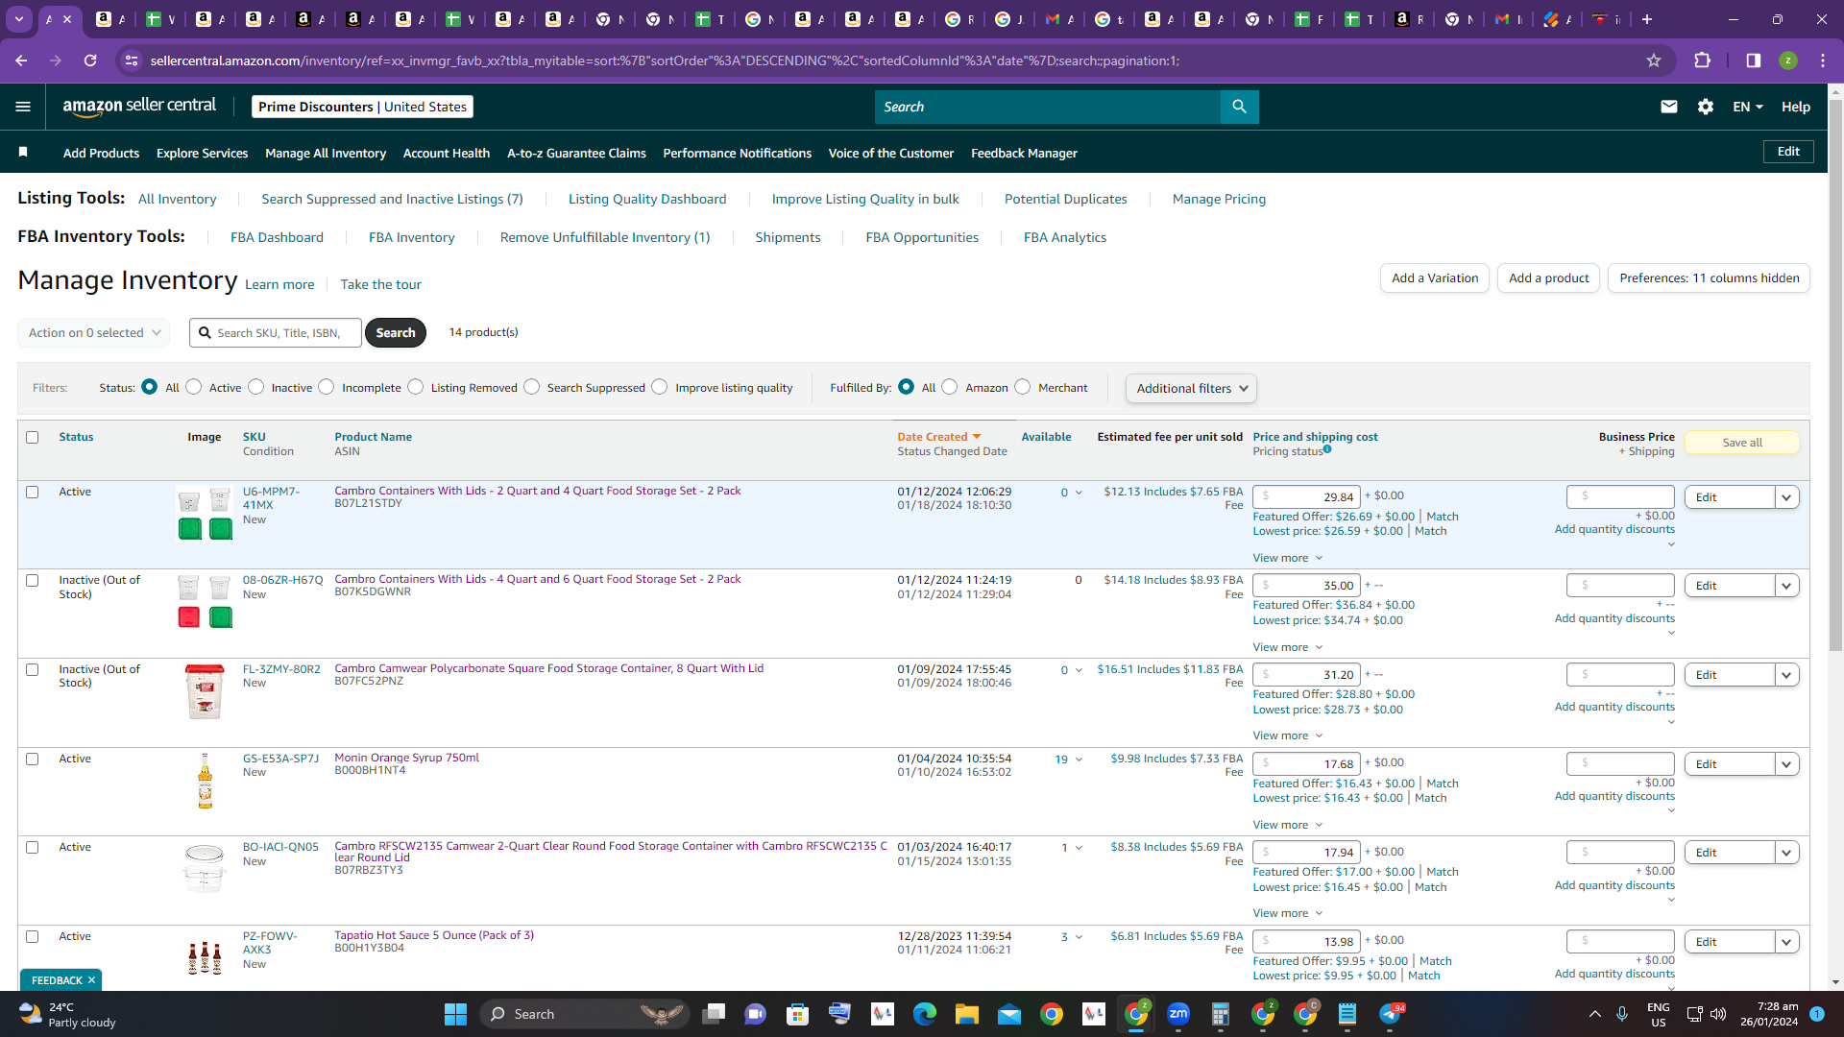The width and height of the screenshot is (1844, 1037).
Task: Open Add Products menu item
Action: point(101,153)
